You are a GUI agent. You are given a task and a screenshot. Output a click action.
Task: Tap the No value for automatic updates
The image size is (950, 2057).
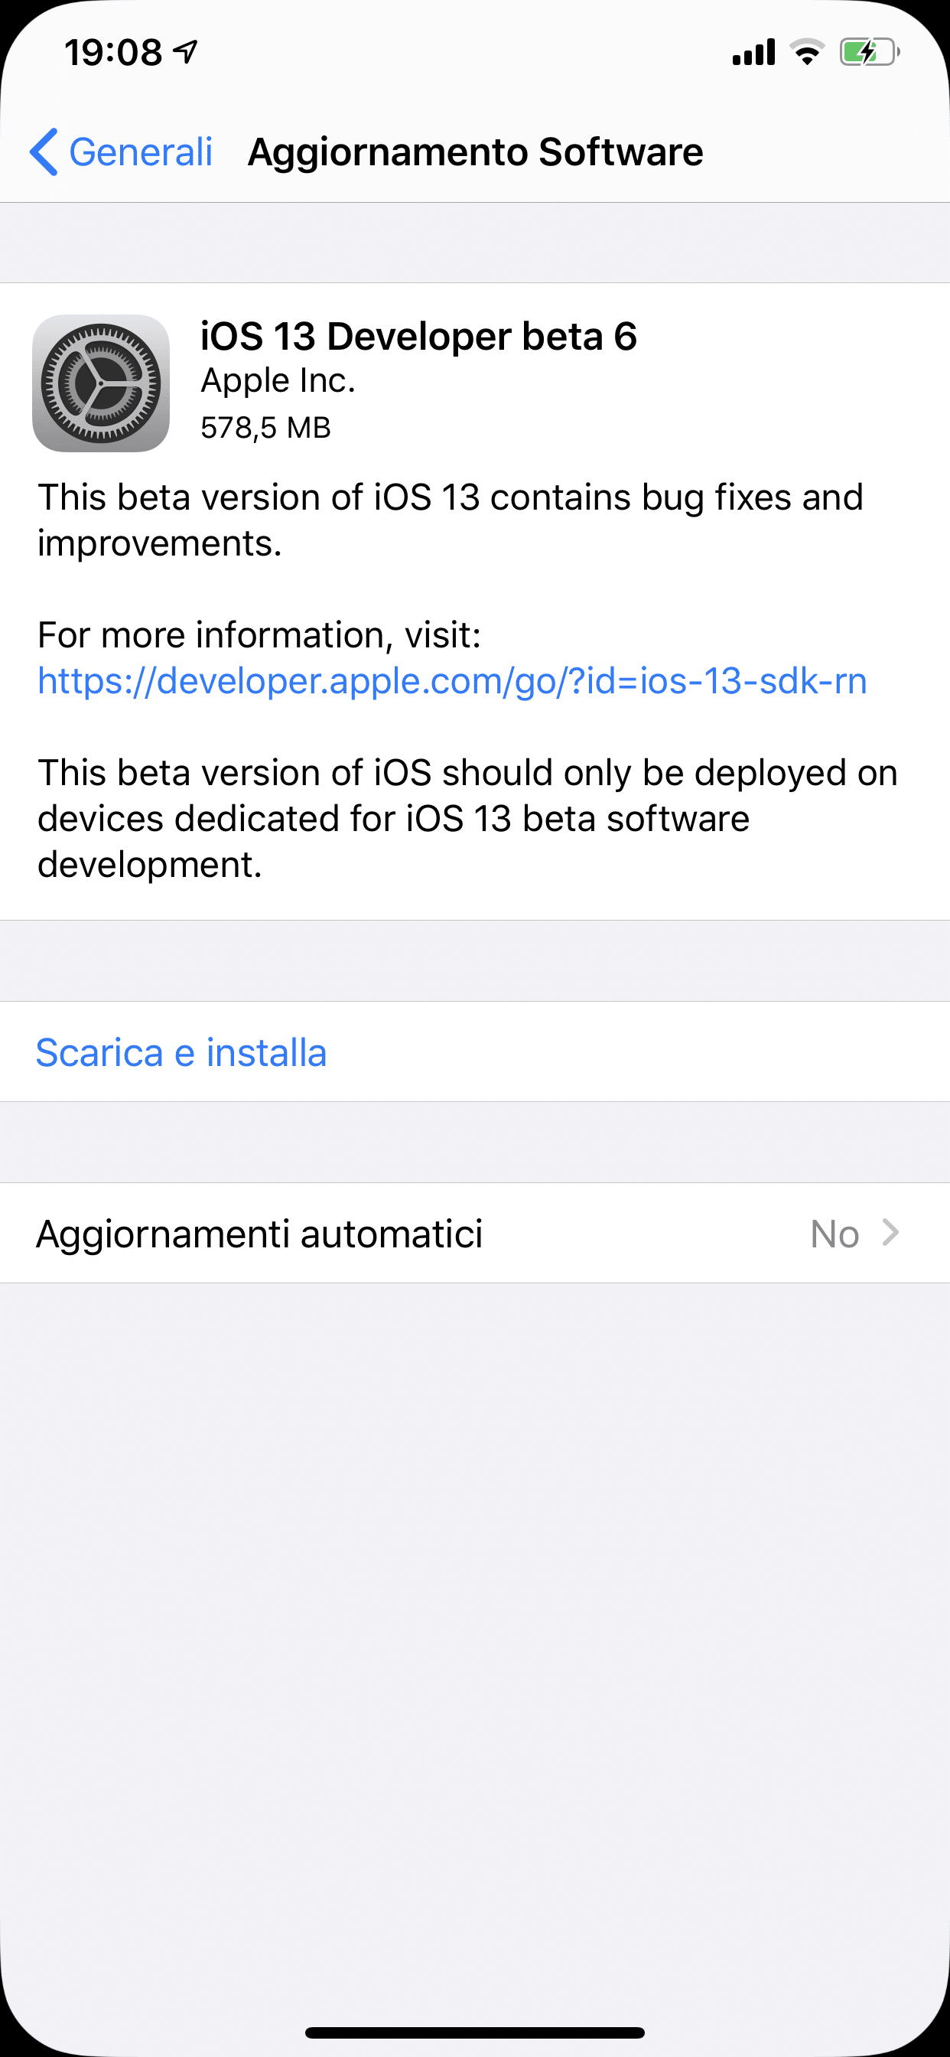pyautogui.click(x=835, y=1234)
